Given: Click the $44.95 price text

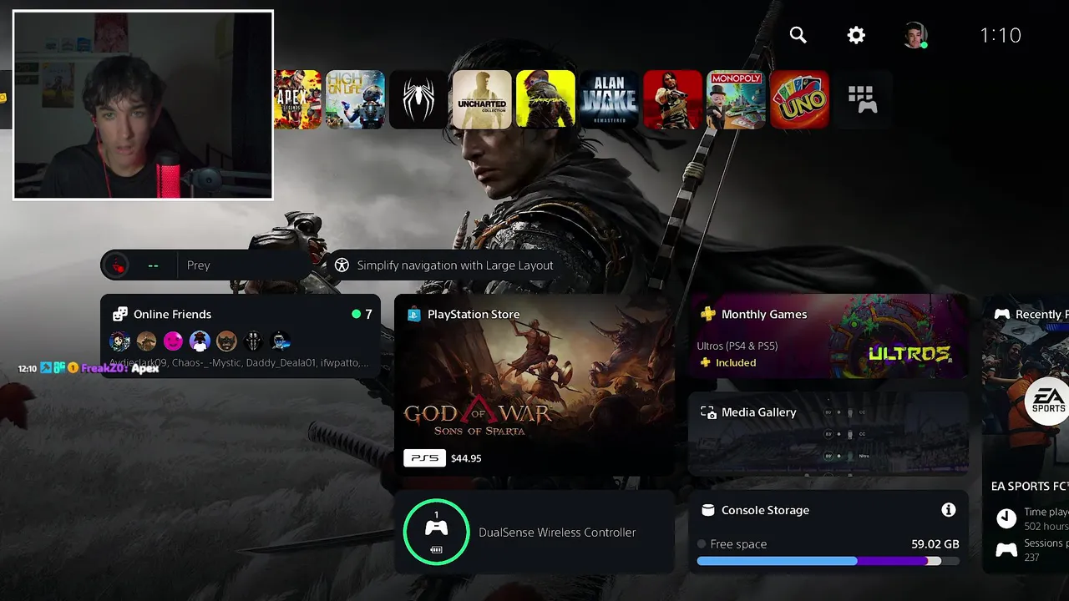Looking at the screenshot, I should point(466,458).
